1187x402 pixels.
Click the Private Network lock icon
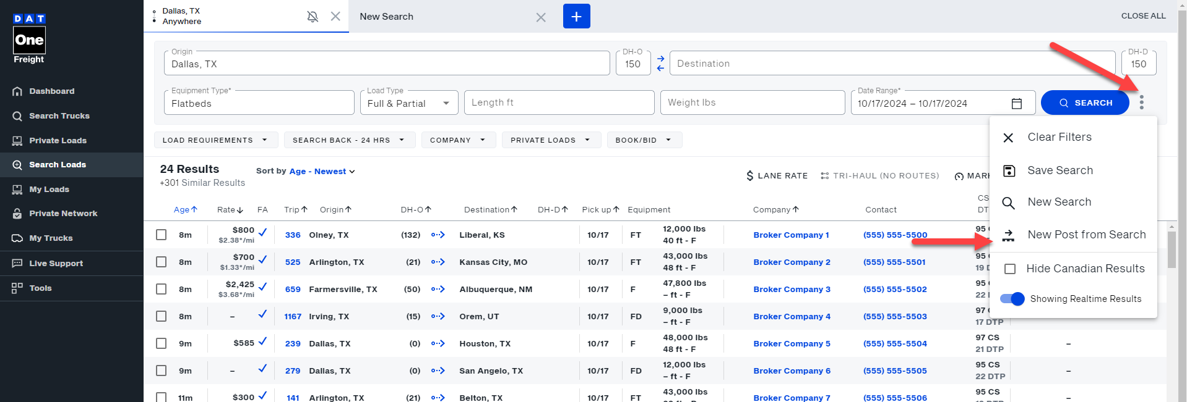coord(17,214)
